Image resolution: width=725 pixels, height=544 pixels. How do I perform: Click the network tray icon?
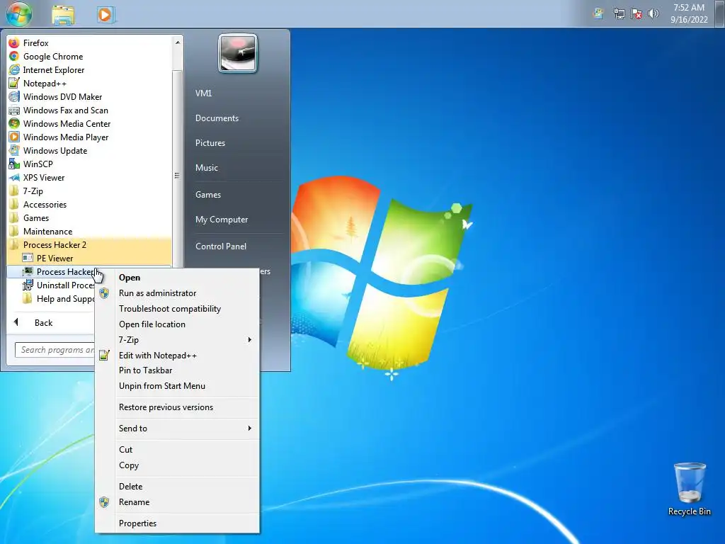click(619, 14)
